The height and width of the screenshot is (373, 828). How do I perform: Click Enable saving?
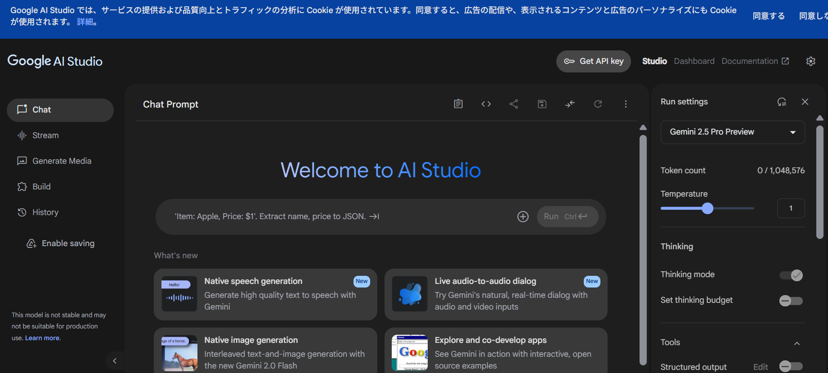click(x=60, y=243)
